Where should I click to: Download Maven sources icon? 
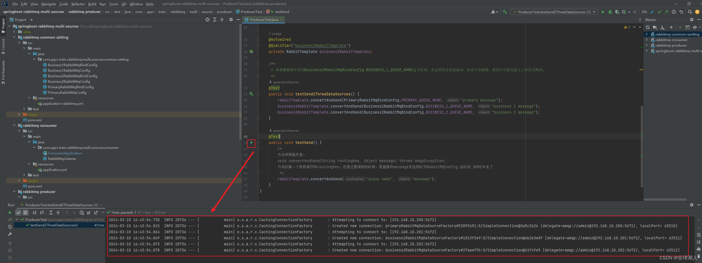pyautogui.click(x=662, y=27)
